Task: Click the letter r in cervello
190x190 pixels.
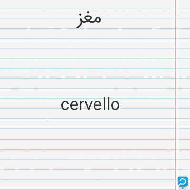Action: tap(81, 106)
